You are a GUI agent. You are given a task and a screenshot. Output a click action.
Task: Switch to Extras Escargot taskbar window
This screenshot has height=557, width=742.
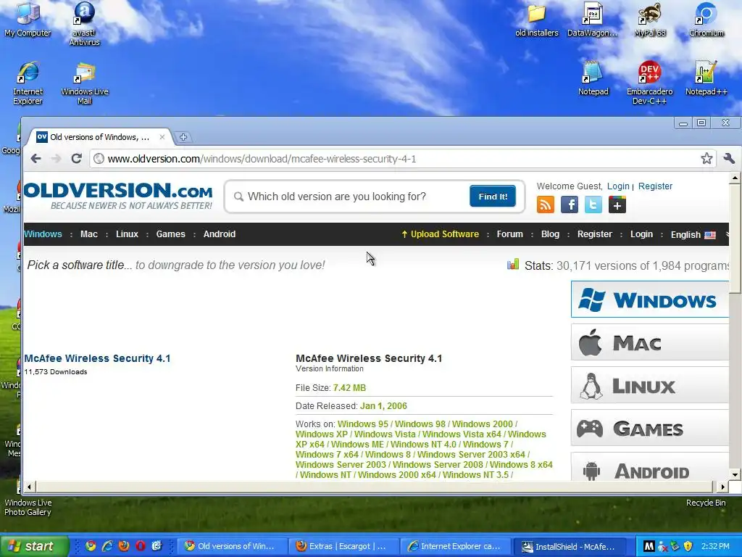pyautogui.click(x=344, y=546)
